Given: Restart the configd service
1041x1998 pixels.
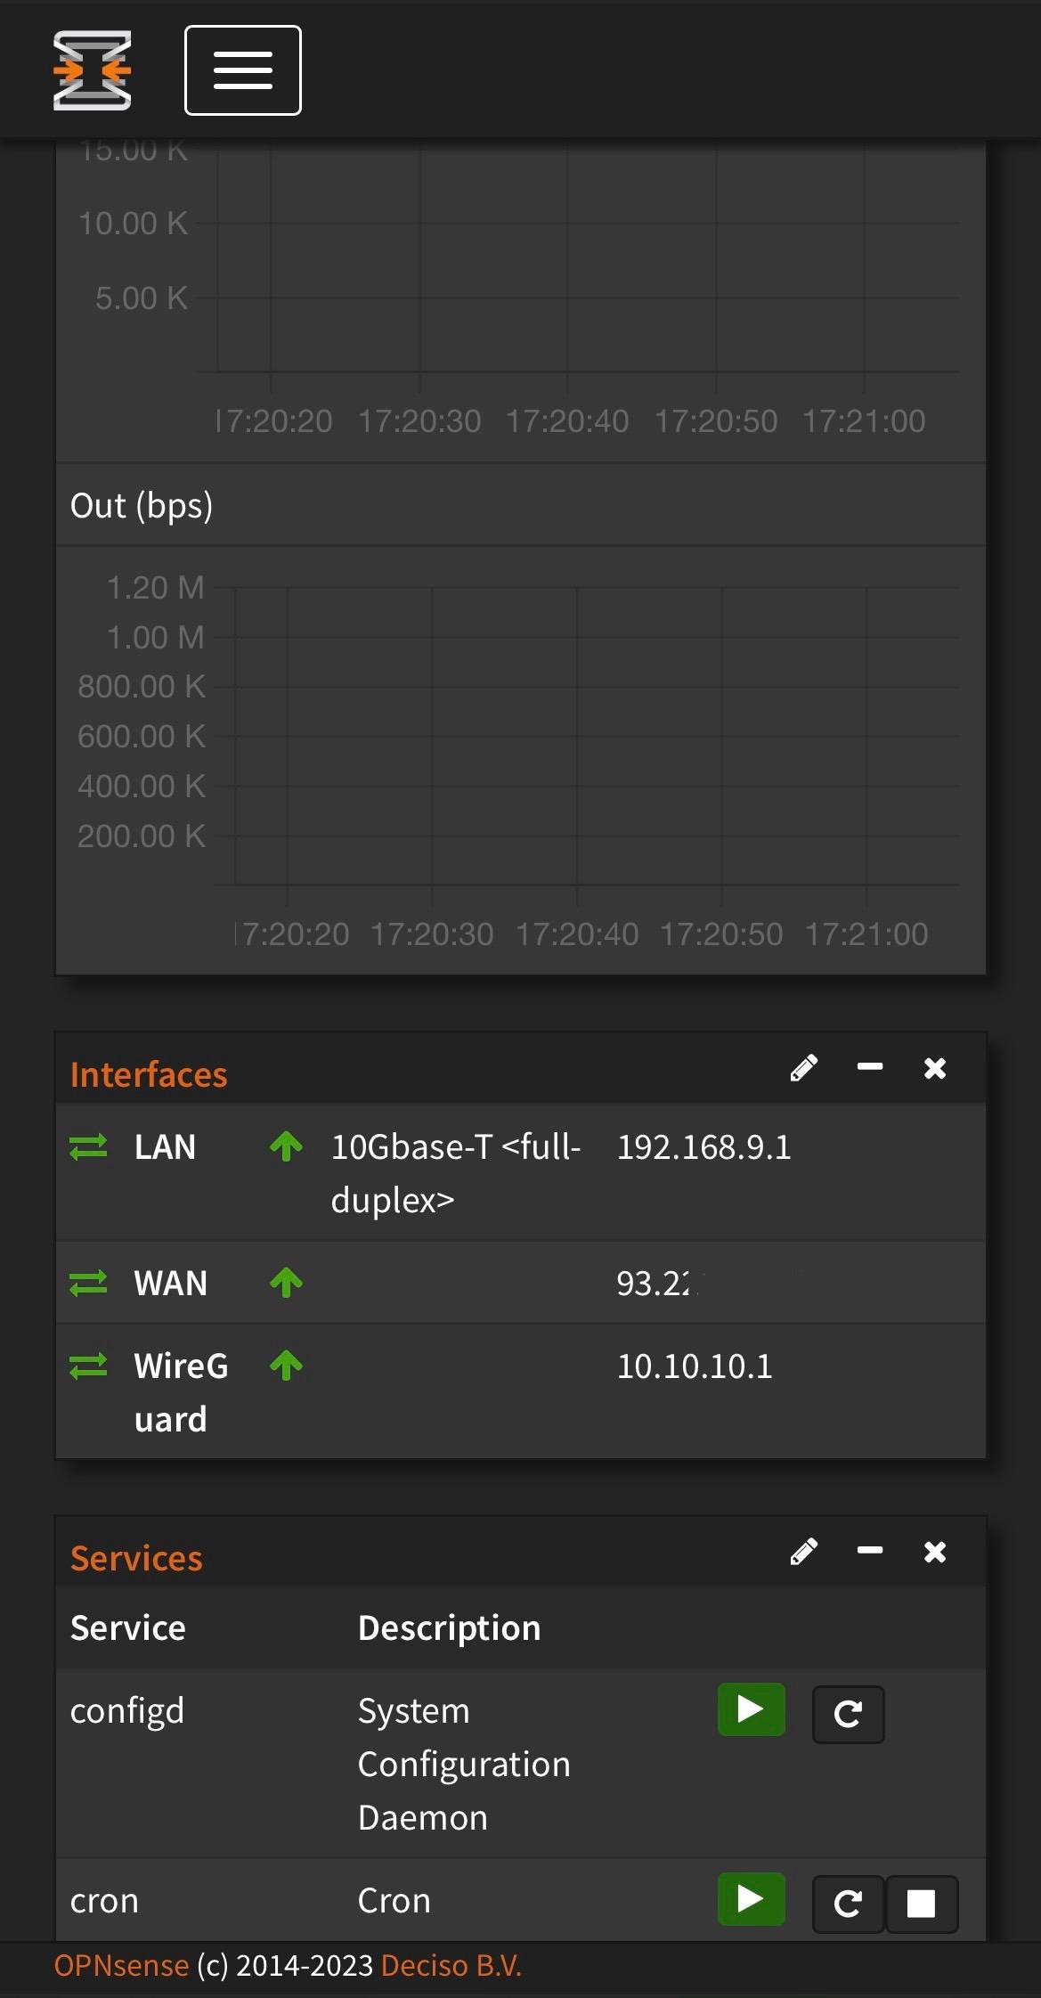Looking at the screenshot, I should coord(848,1714).
